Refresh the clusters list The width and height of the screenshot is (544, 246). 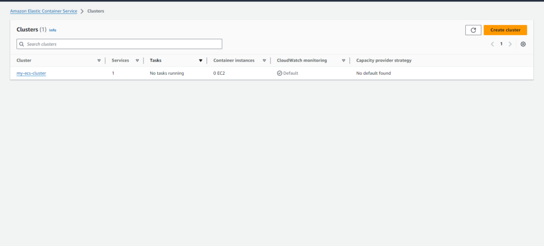pos(473,30)
